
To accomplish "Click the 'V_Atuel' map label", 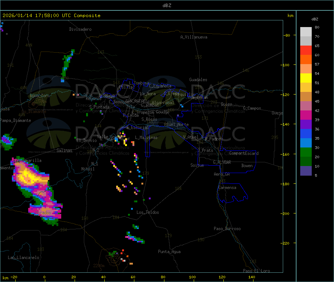I will pyautogui.click(x=191, y=137).
